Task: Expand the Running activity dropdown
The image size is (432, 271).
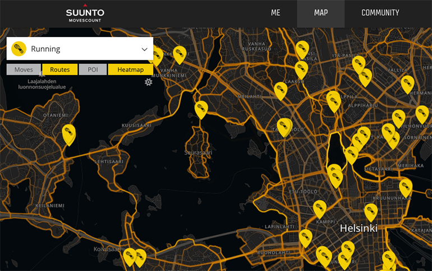Action: [80, 49]
